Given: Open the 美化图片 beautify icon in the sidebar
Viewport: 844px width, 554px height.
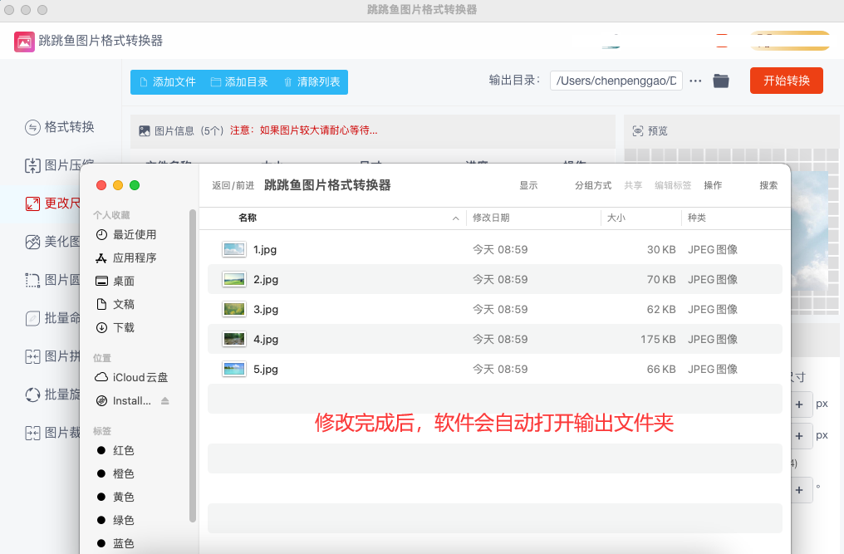Looking at the screenshot, I should coord(32,242).
